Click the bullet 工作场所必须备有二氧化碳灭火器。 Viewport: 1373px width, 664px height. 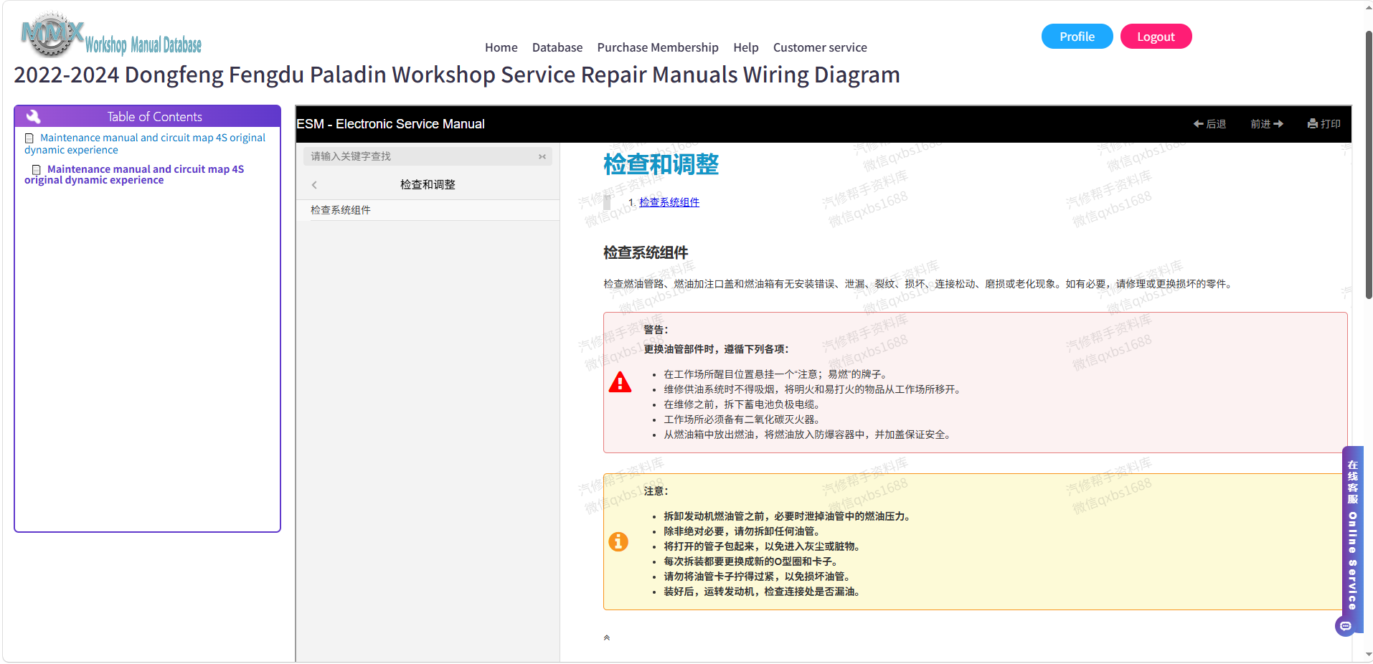pos(743,419)
